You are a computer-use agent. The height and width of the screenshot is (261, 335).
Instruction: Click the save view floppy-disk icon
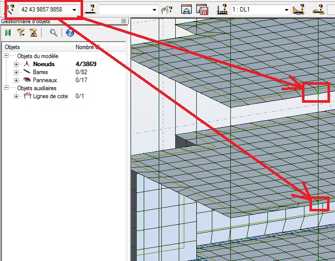202,10
